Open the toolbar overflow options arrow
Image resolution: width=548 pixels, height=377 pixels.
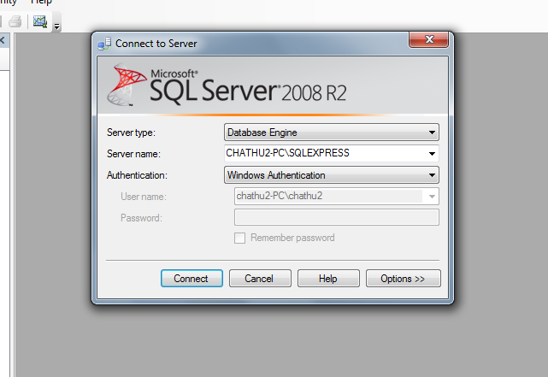click(56, 27)
